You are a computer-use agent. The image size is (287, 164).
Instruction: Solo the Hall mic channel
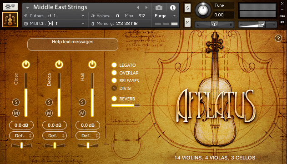pyautogui.click(x=82, y=102)
